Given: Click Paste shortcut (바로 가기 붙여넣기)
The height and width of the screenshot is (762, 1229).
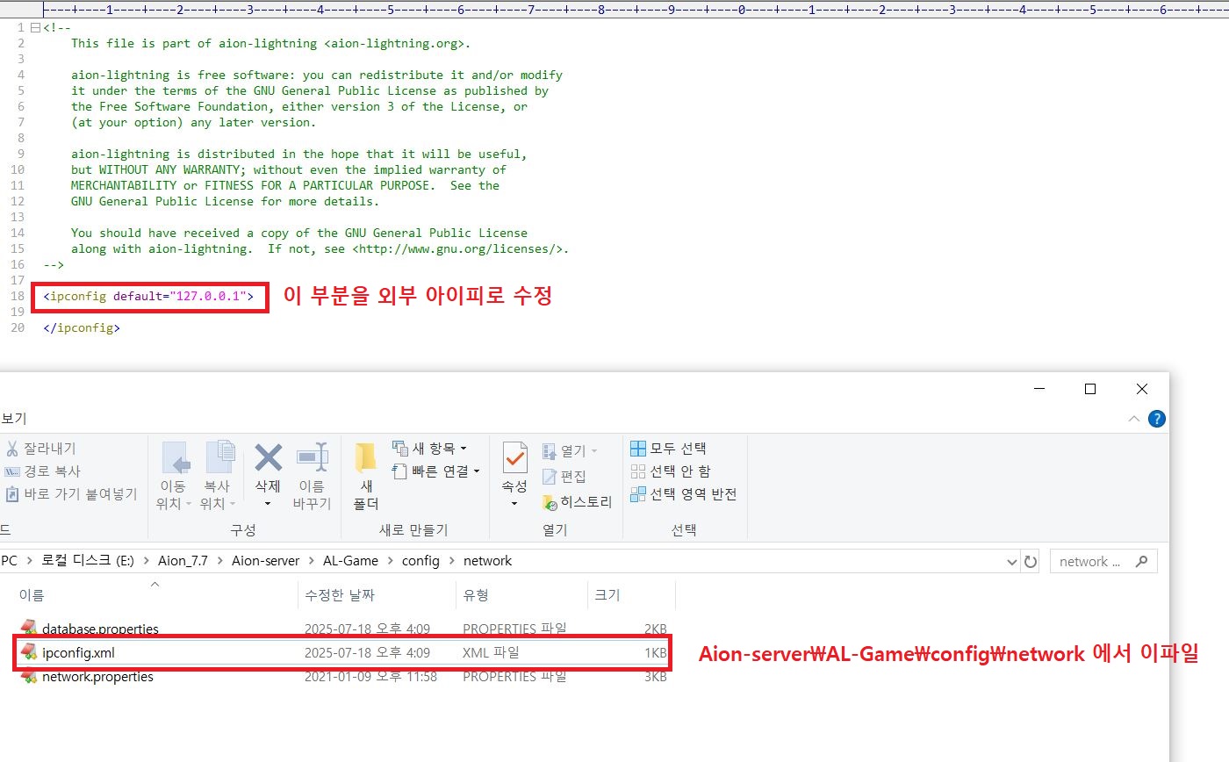Looking at the screenshot, I should pos(72,494).
